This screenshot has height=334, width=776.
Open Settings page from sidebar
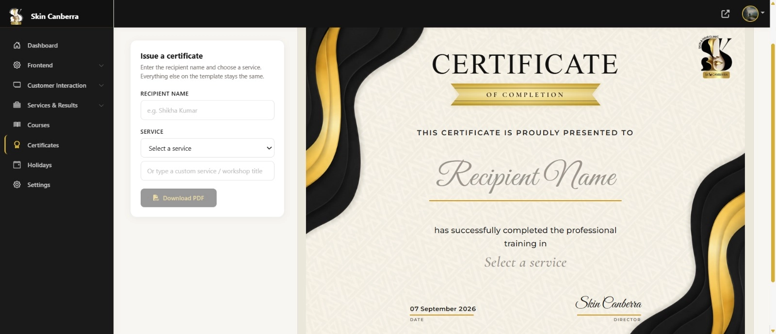click(x=39, y=185)
